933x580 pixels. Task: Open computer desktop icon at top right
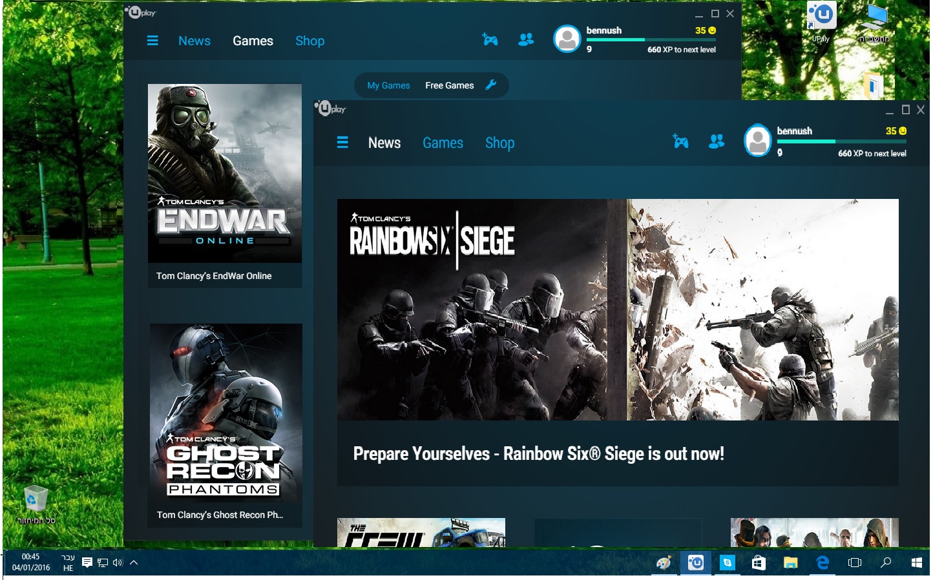875,23
